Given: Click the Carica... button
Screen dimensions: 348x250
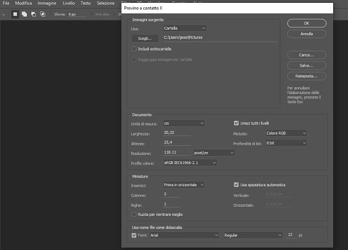Looking at the screenshot, I should tap(307, 55).
